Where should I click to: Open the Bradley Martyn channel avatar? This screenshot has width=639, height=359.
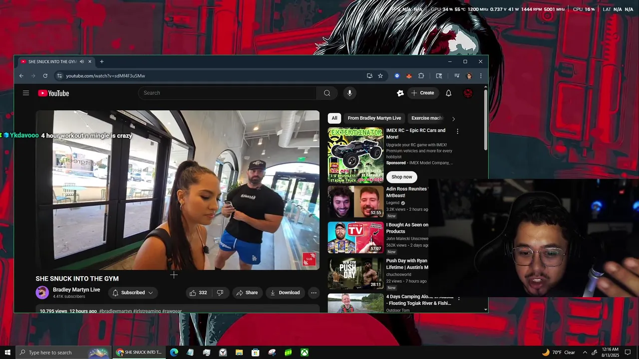(x=42, y=293)
